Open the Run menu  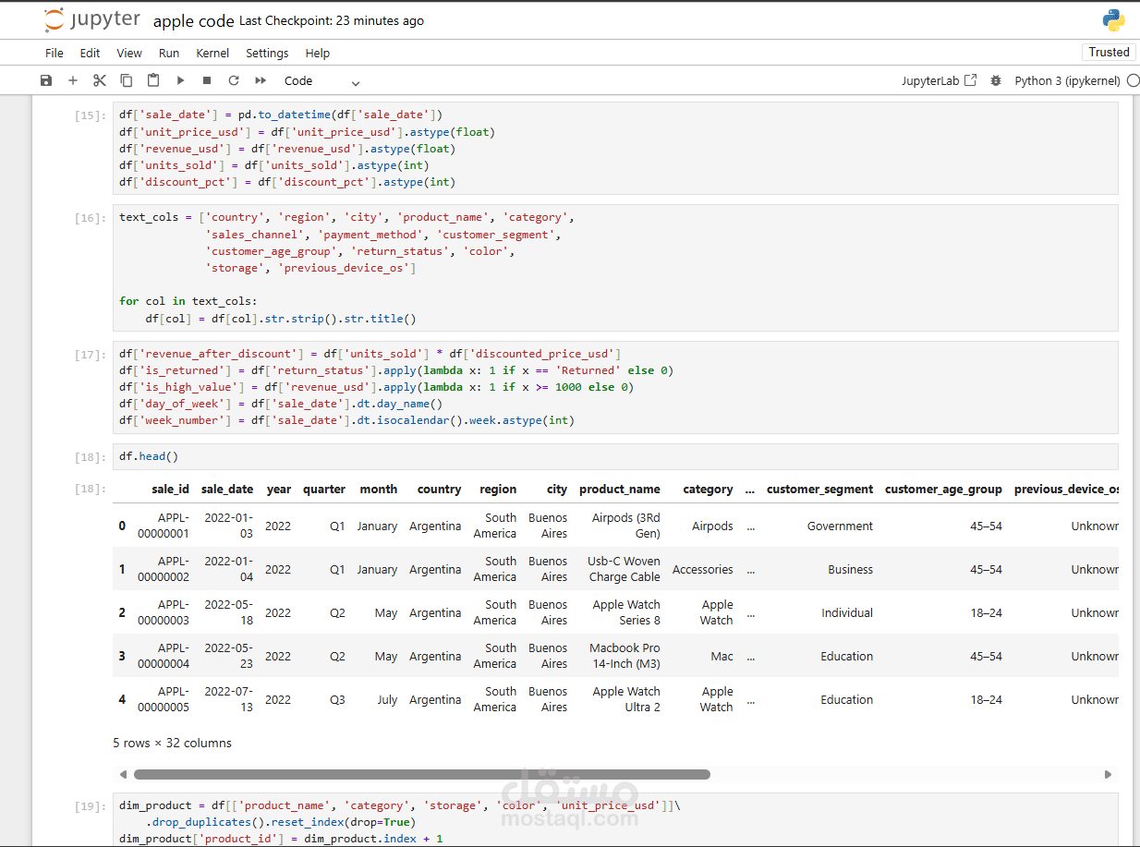(x=169, y=53)
